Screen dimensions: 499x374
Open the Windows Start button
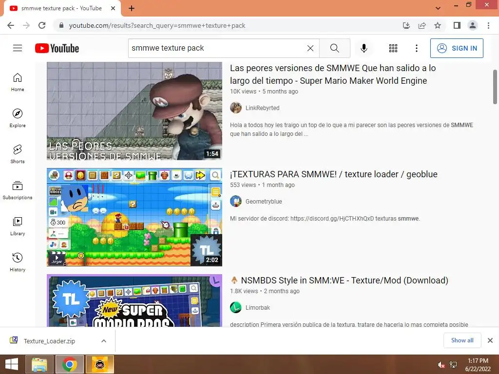(x=12, y=364)
